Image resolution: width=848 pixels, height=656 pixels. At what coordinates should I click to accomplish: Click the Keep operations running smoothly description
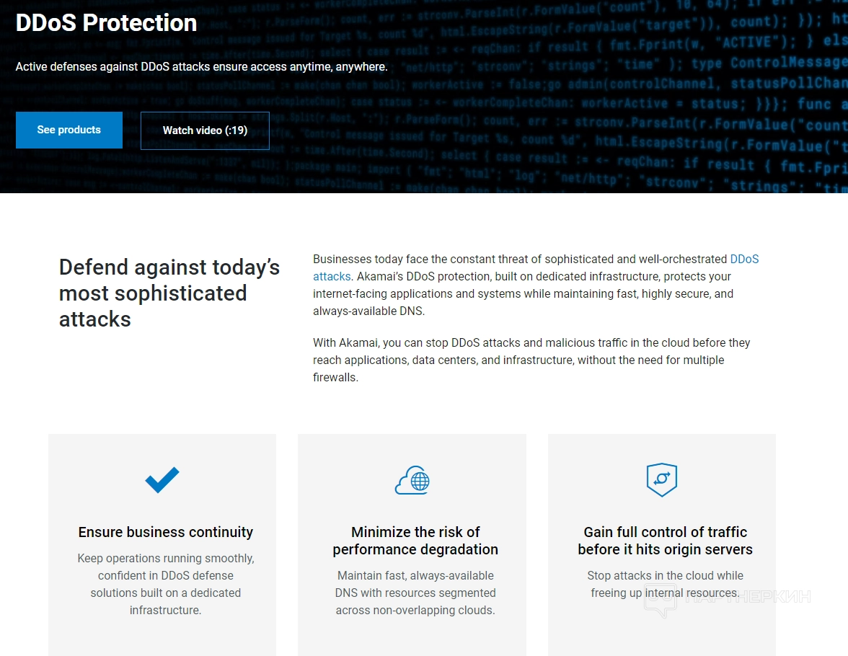tap(166, 584)
